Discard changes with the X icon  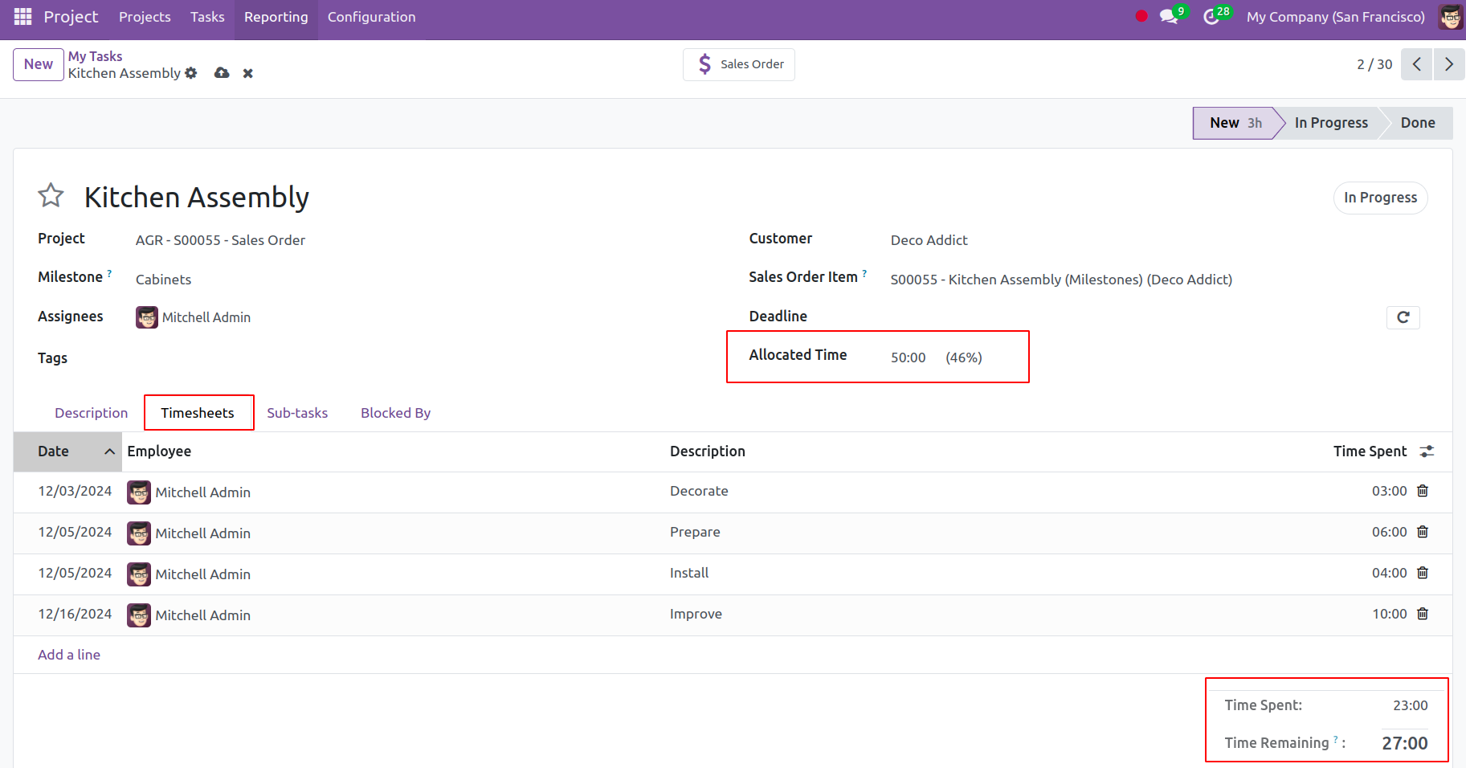(x=248, y=73)
